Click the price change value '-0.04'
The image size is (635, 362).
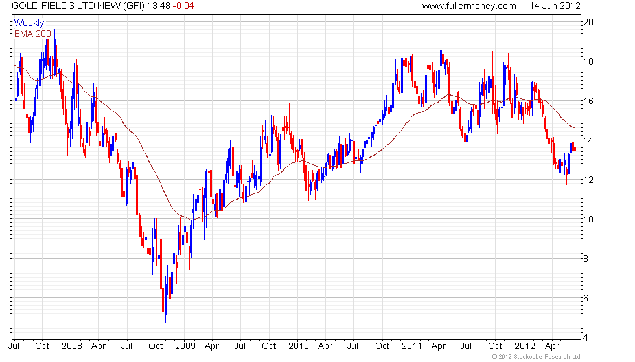(x=183, y=6)
